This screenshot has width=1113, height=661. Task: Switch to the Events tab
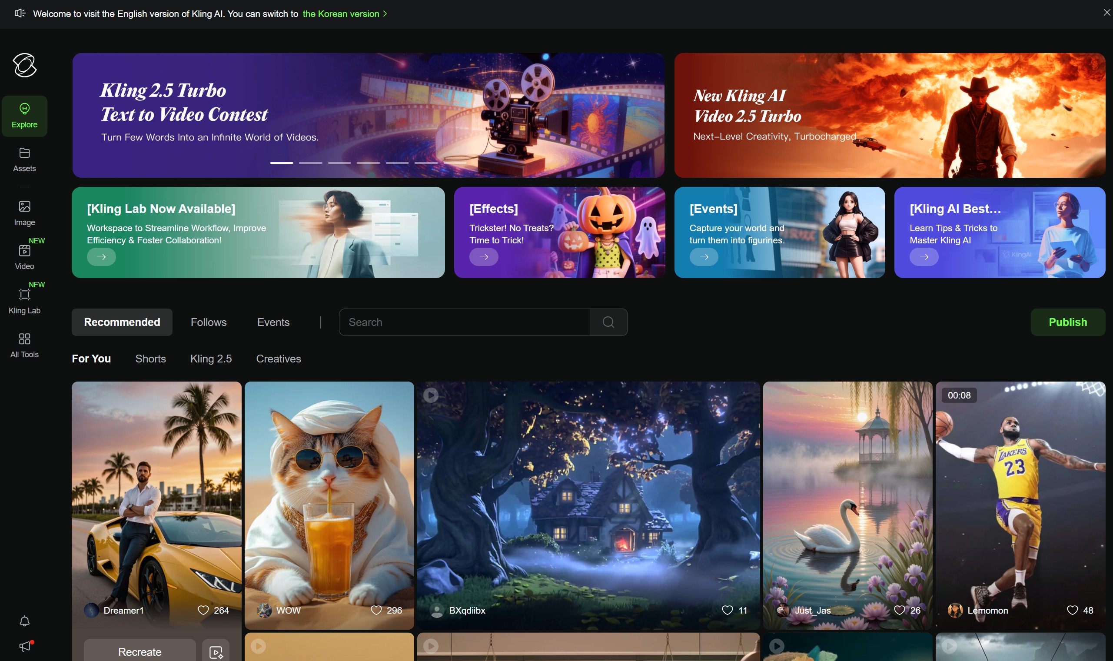pyautogui.click(x=273, y=322)
